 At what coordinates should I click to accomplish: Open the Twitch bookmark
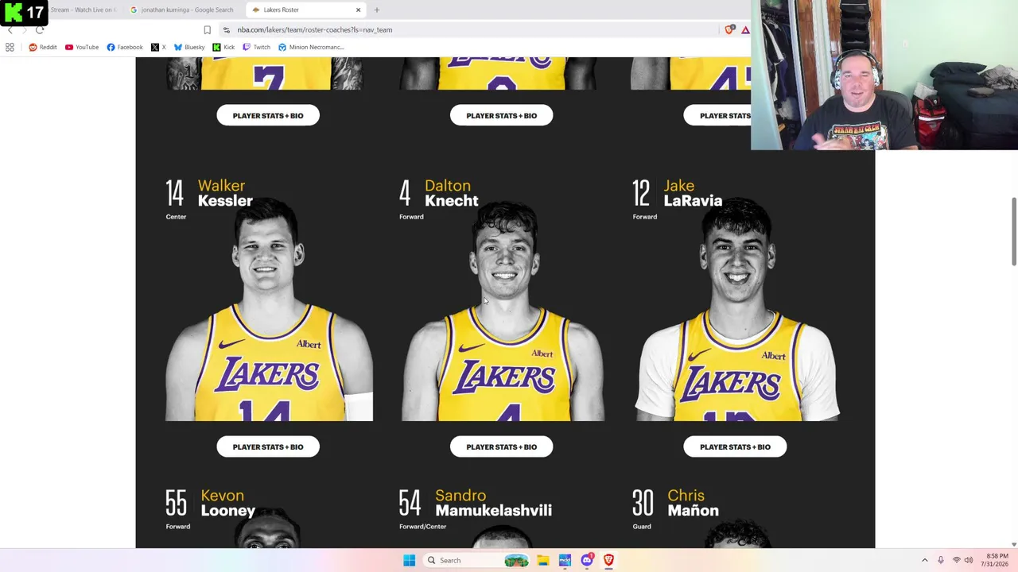256,47
